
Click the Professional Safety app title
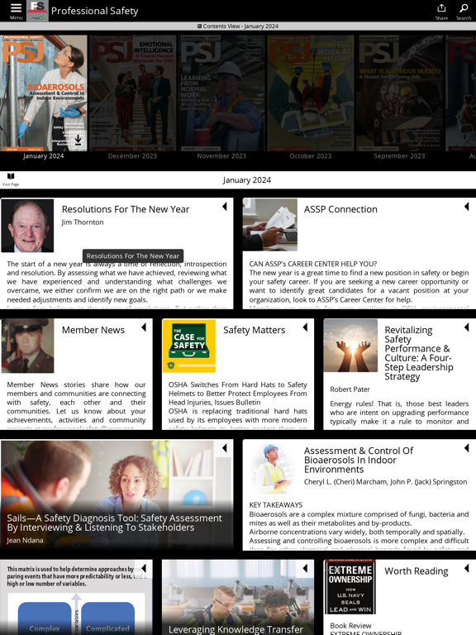point(95,11)
